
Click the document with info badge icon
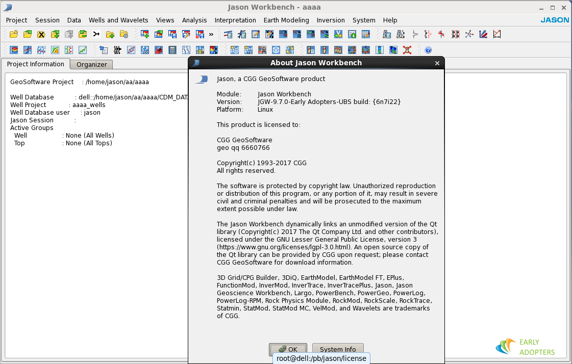(352, 34)
